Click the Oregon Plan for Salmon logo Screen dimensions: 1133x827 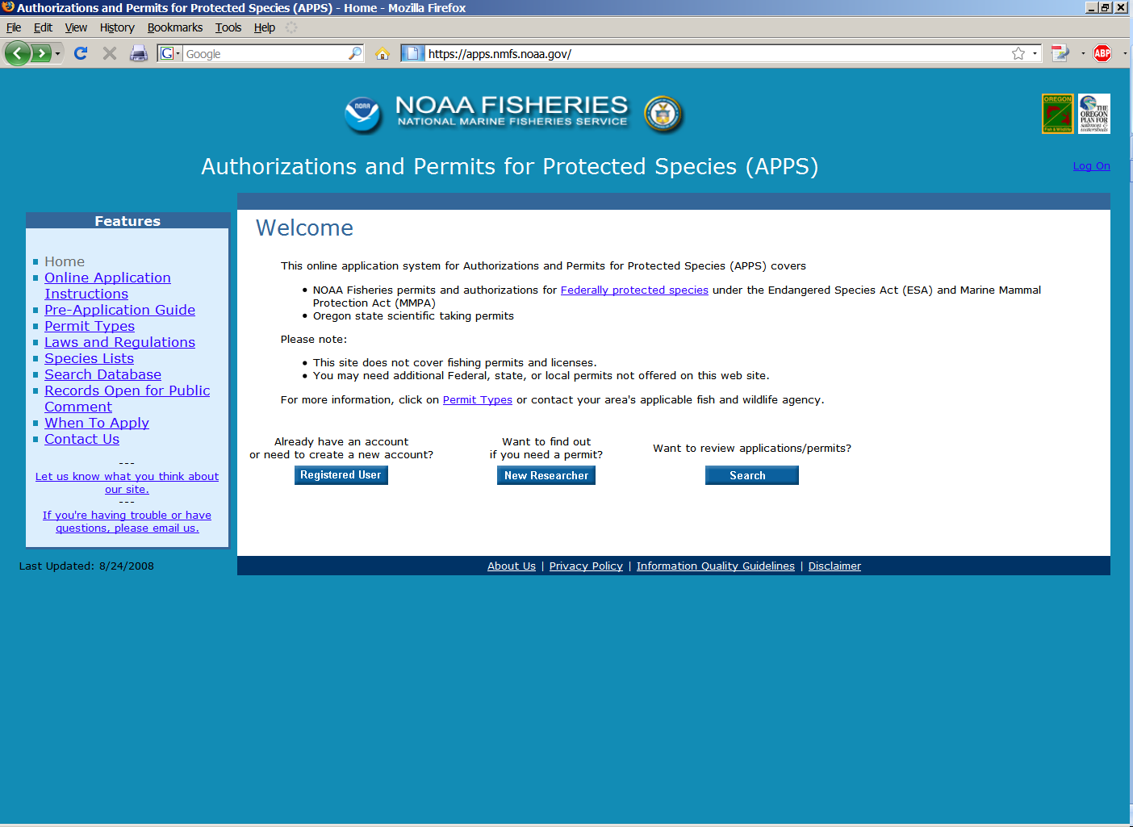click(1094, 114)
